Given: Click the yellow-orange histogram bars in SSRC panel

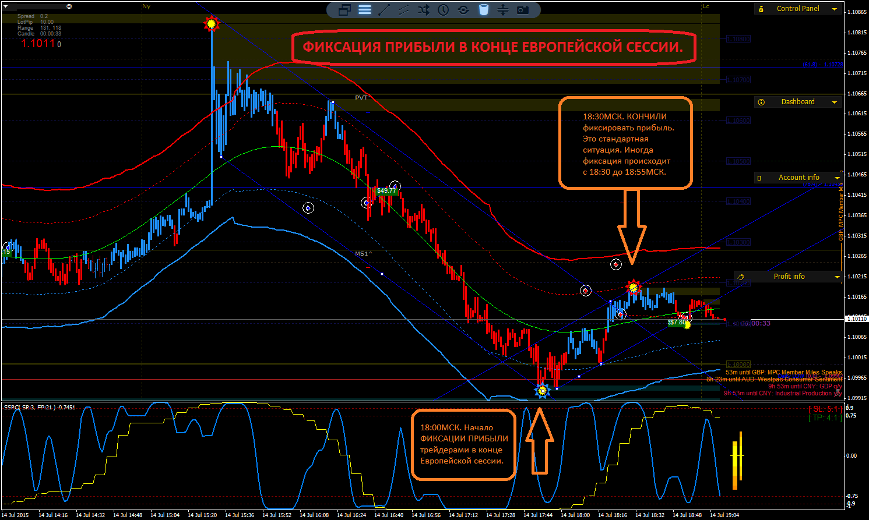Looking at the screenshot, I should click(737, 460).
